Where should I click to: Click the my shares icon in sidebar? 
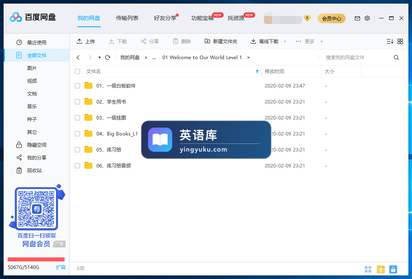19,157
